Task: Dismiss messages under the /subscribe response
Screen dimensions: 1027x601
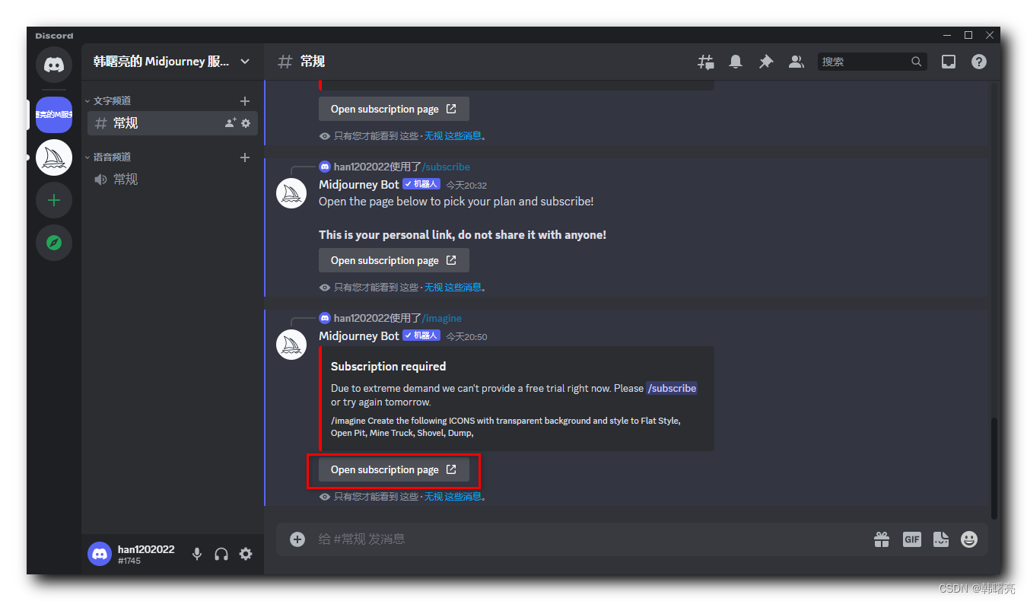Action: pos(453,287)
